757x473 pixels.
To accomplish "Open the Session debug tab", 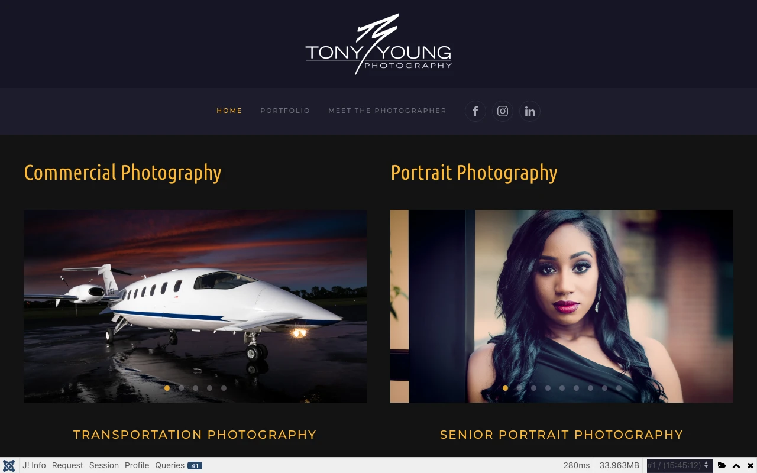I will click(104, 465).
